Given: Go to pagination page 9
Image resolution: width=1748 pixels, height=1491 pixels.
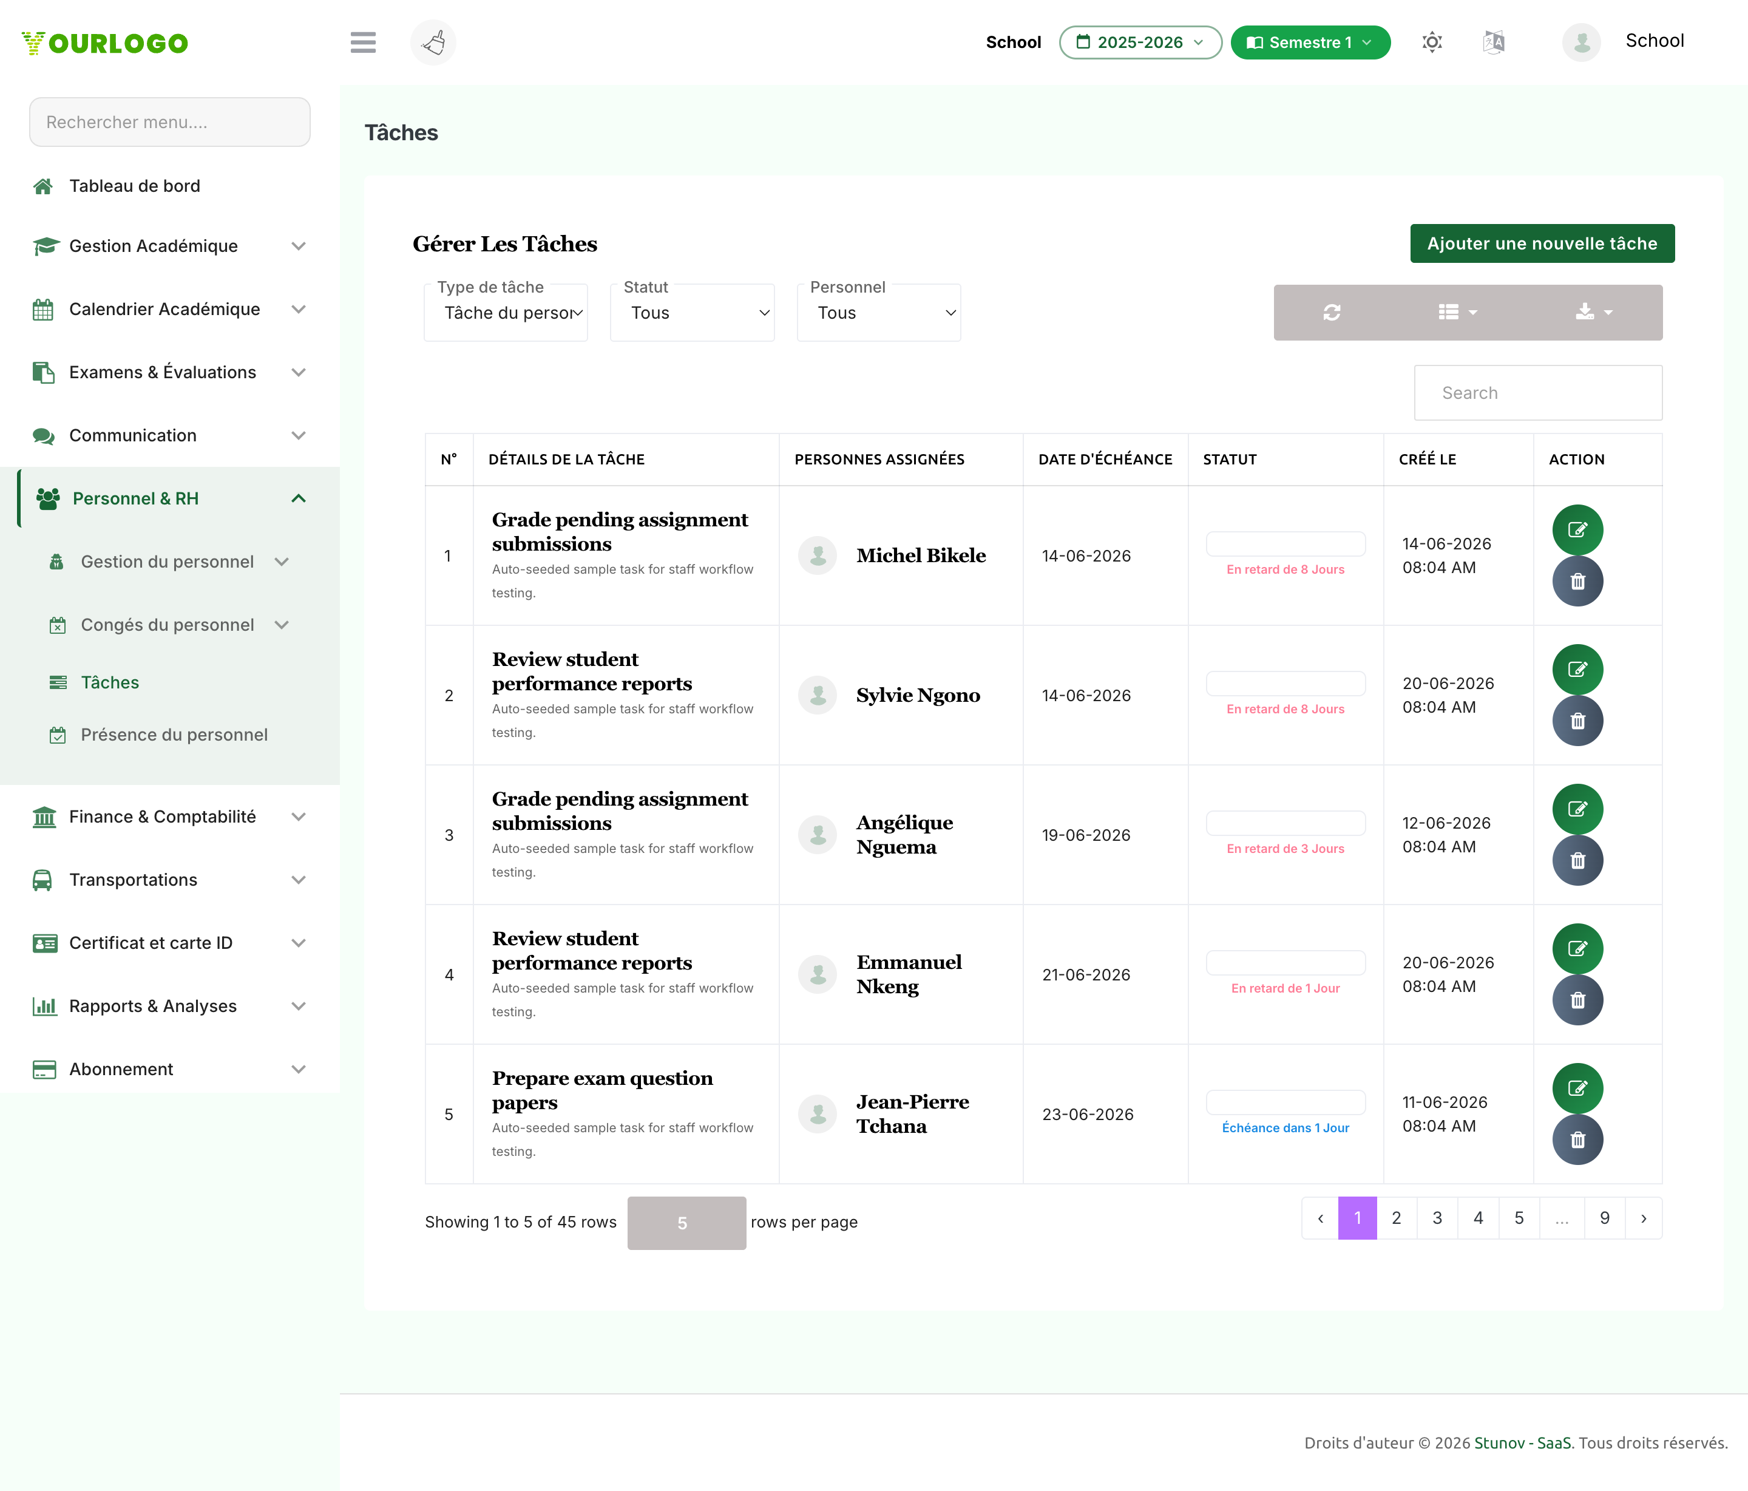Looking at the screenshot, I should pyautogui.click(x=1604, y=1218).
